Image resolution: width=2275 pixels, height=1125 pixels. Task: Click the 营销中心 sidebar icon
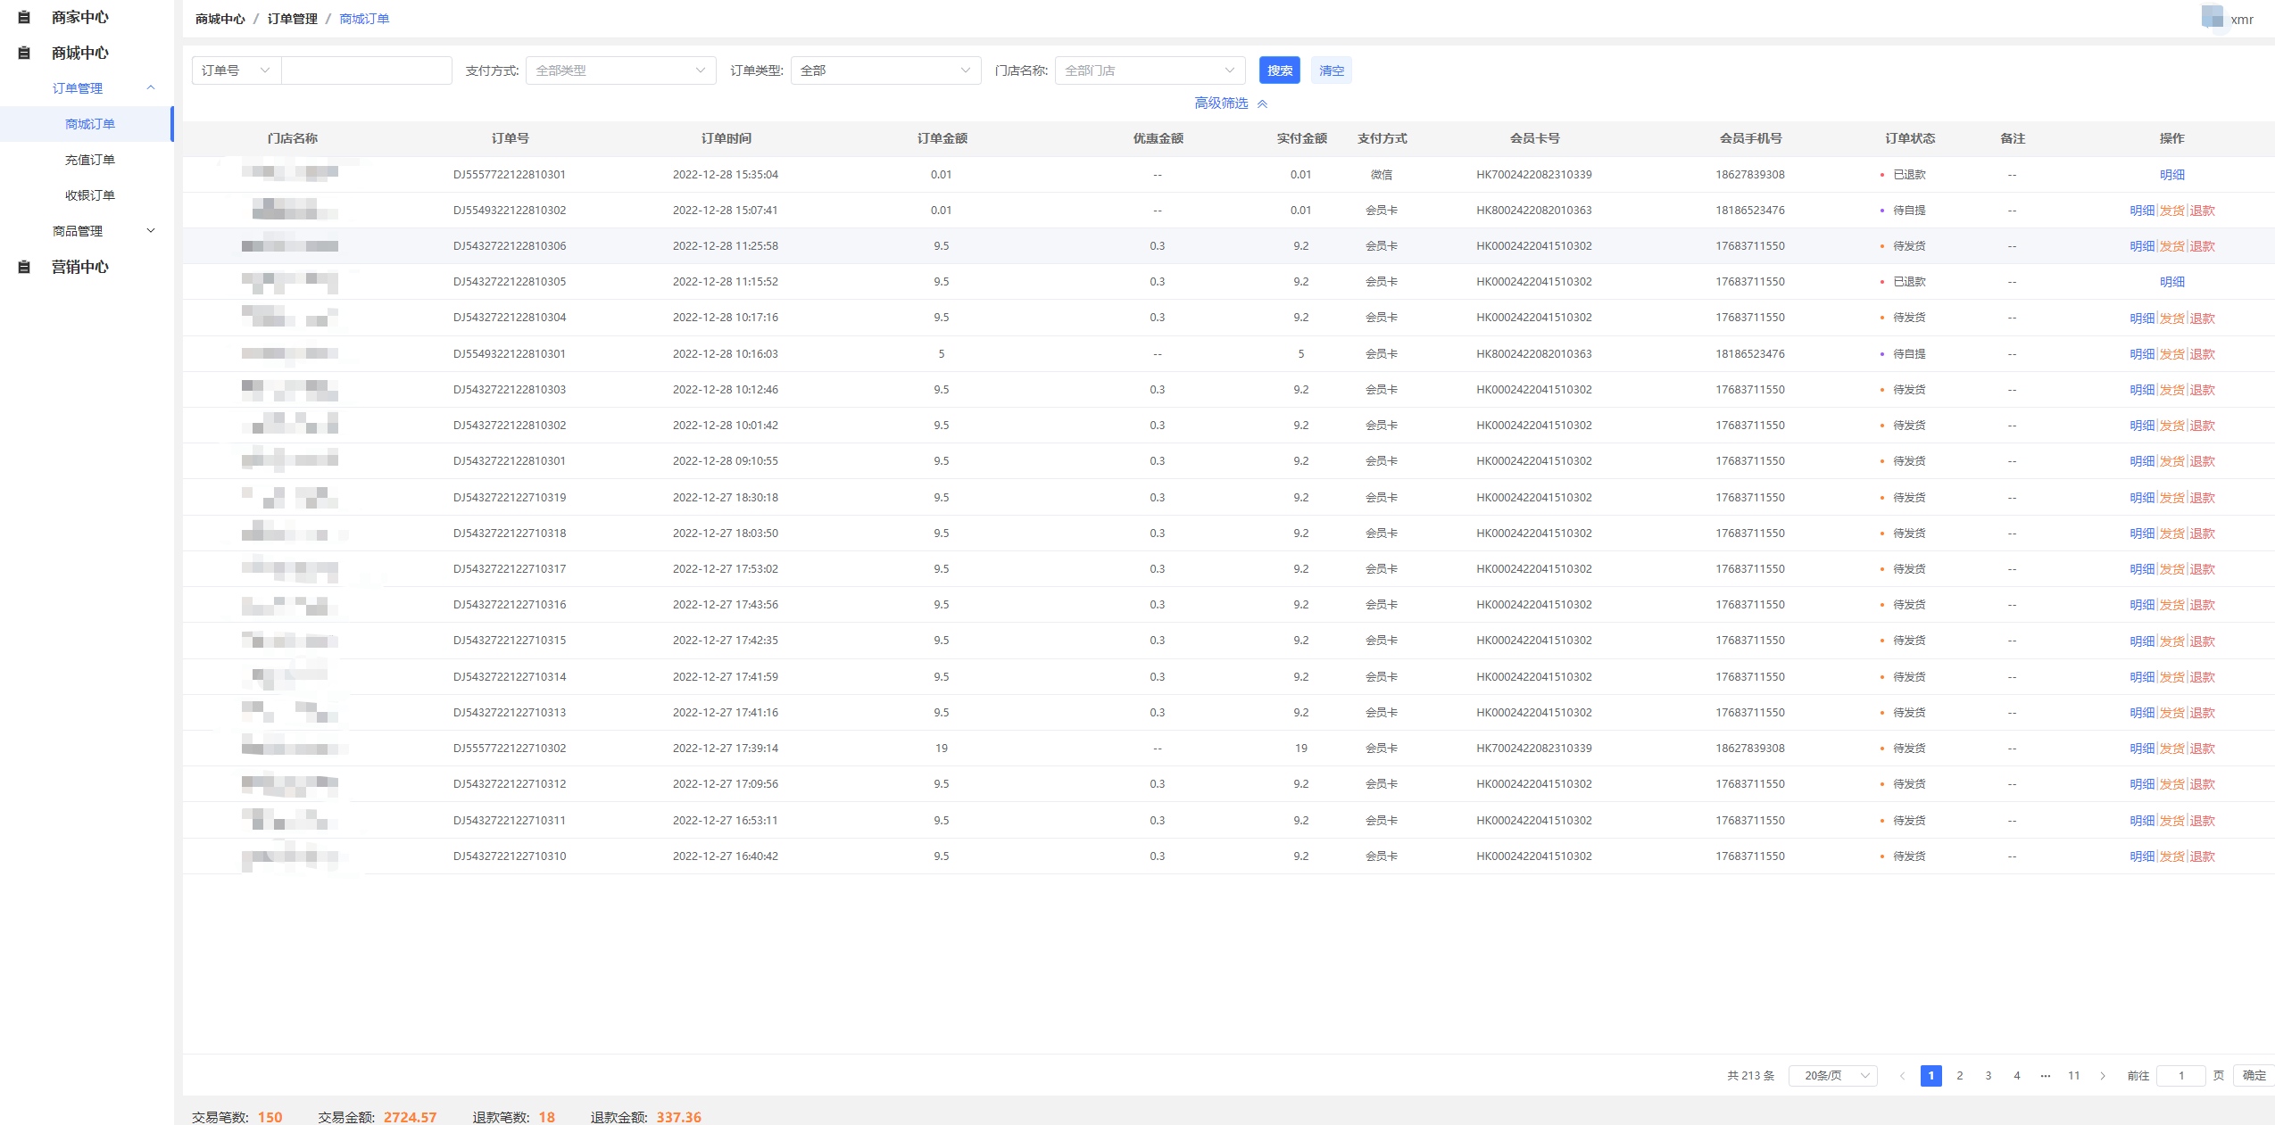[24, 267]
